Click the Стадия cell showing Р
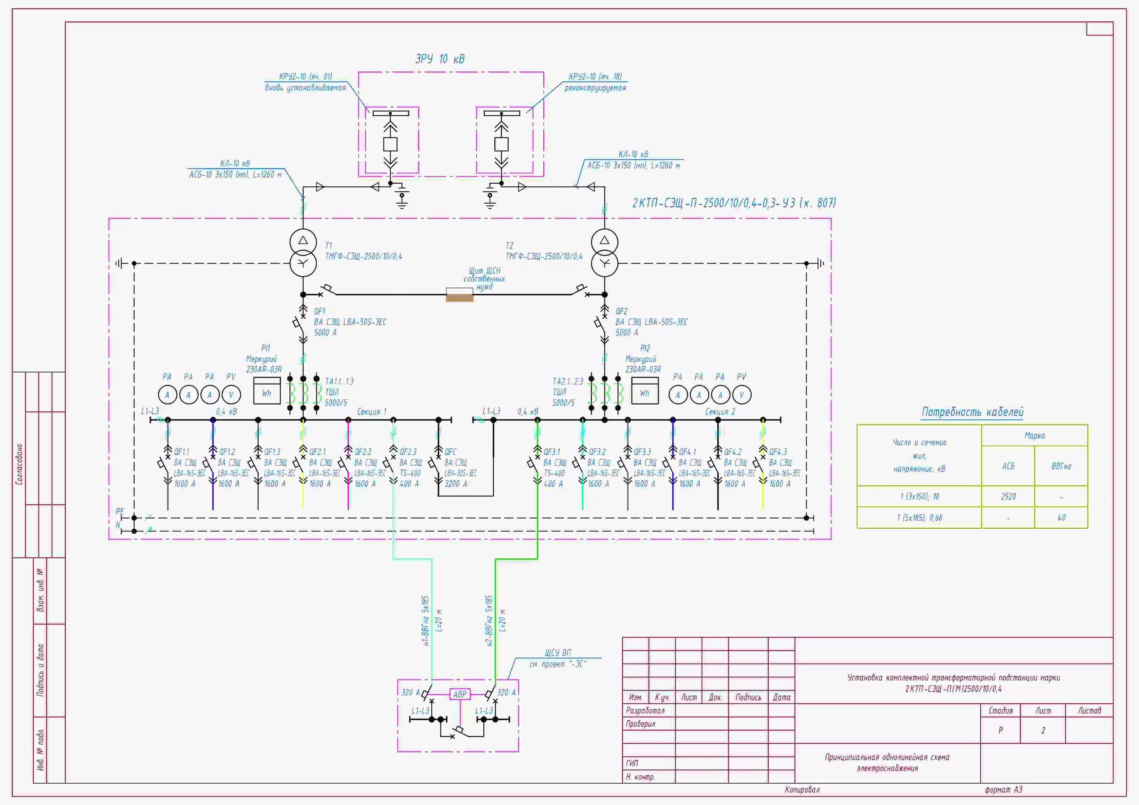Screen dimensions: 1139x805 [x=1000, y=730]
